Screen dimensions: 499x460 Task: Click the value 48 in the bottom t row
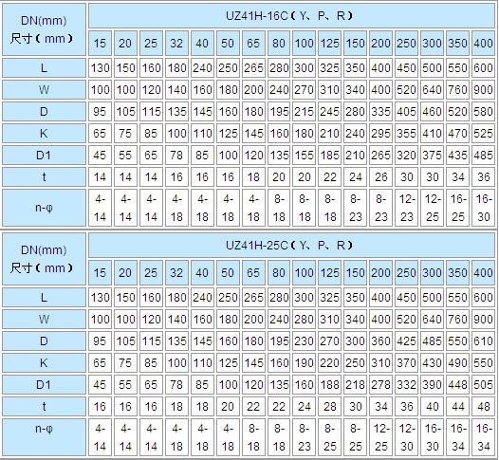pos(483,407)
